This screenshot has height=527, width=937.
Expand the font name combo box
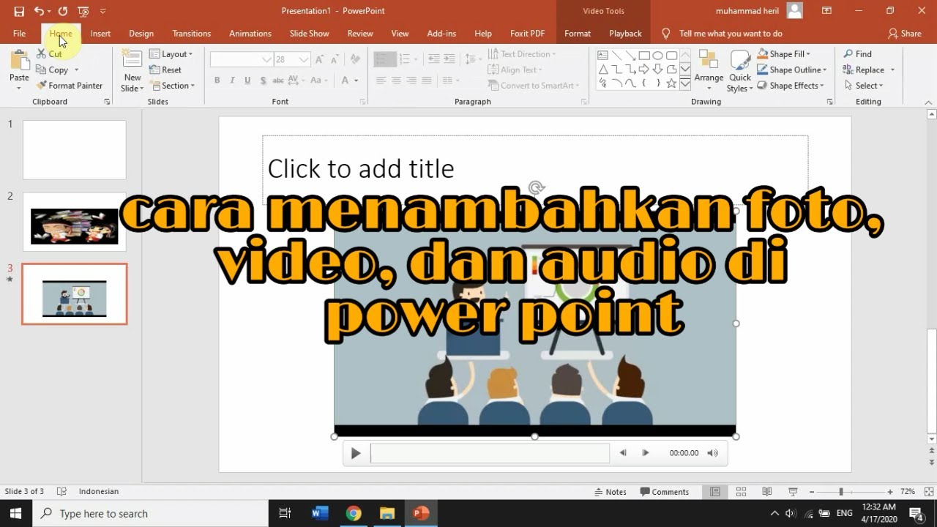click(266, 60)
